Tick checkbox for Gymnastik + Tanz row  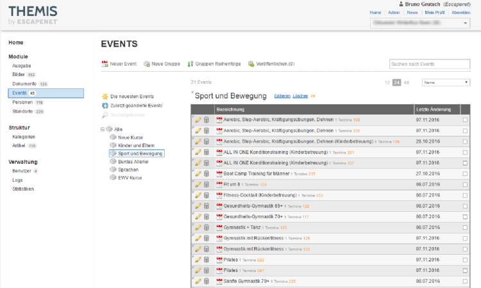click(x=465, y=227)
